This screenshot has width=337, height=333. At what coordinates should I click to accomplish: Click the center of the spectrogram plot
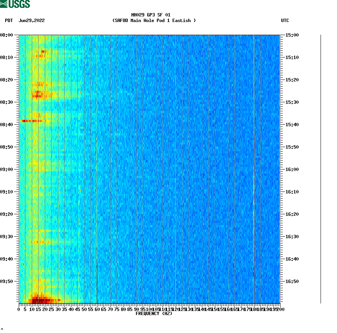[x=149, y=168]
